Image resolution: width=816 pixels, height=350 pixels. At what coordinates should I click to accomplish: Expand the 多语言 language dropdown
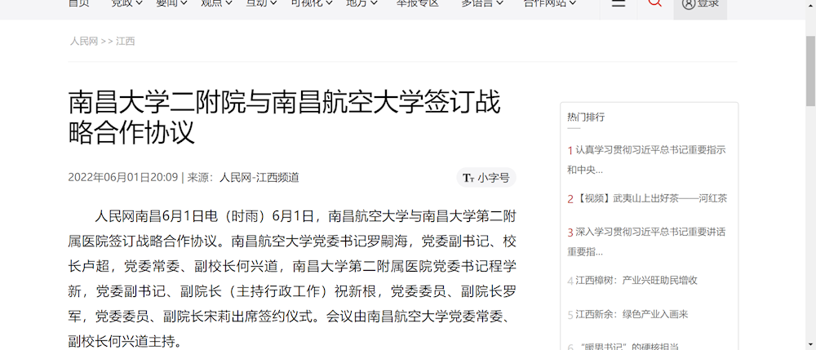(x=482, y=2)
